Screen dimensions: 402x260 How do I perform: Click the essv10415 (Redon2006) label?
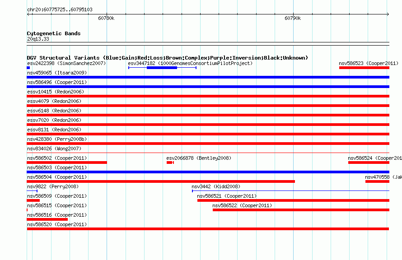coord(56,92)
